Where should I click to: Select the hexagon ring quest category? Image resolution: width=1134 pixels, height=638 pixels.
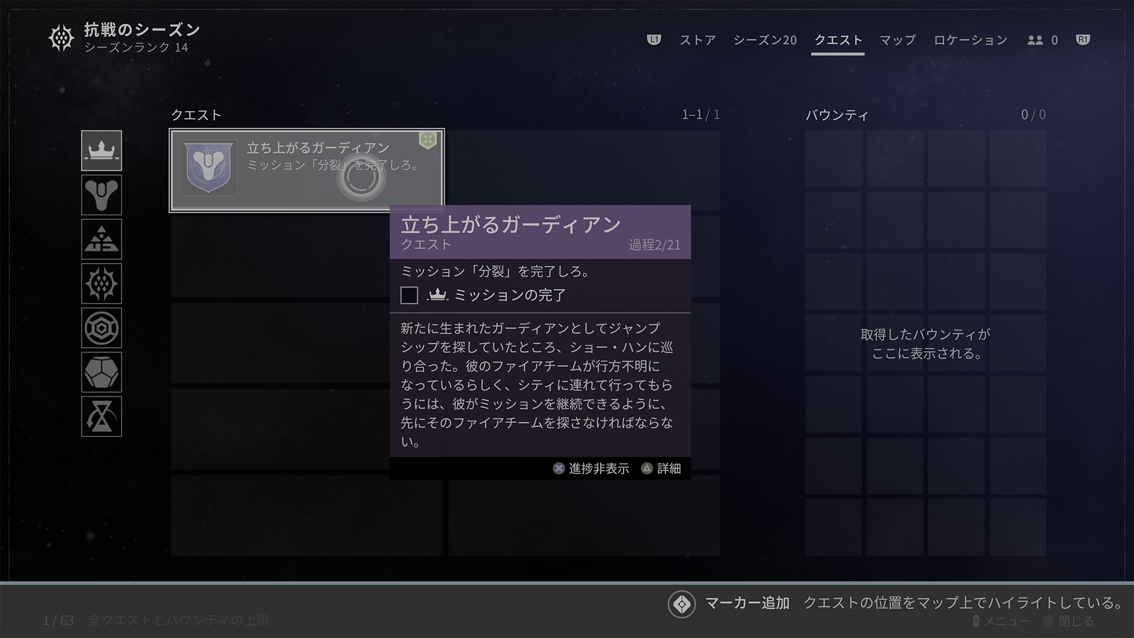pos(102,328)
